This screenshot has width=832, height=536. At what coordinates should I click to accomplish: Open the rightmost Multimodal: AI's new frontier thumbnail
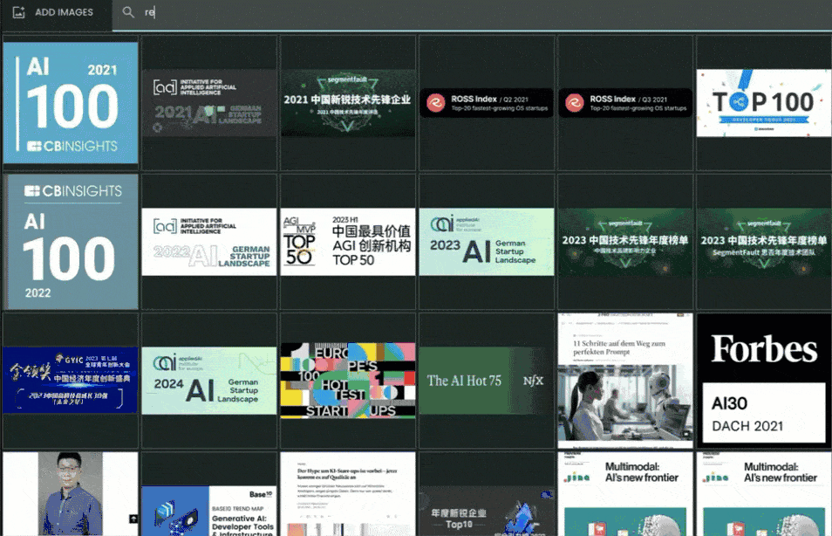tap(764, 494)
